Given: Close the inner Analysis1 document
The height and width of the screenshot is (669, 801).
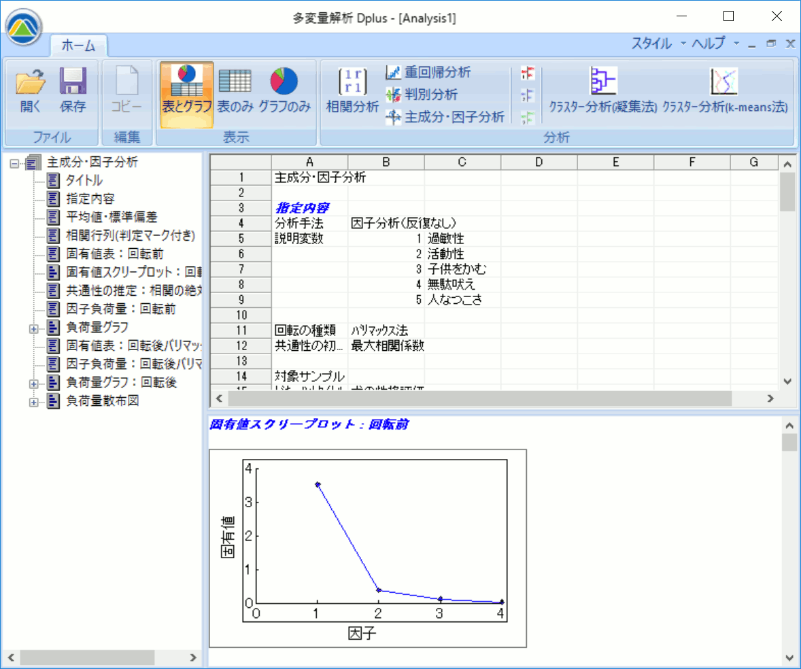Looking at the screenshot, I should [789, 44].
